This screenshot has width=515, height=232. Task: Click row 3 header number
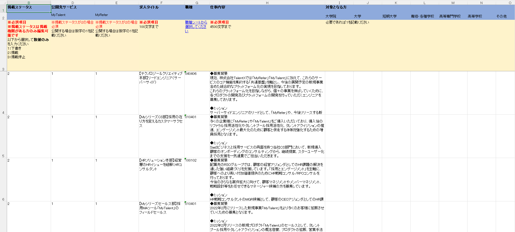(x=3, y=69)
